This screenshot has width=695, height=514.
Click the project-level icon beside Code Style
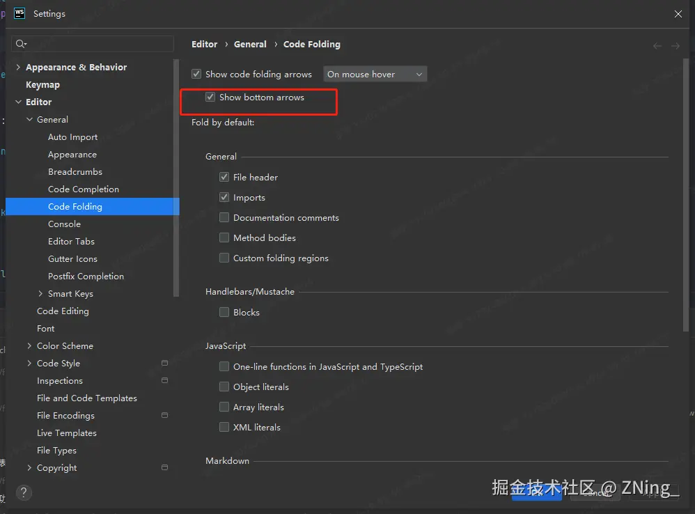pos(164,363)
